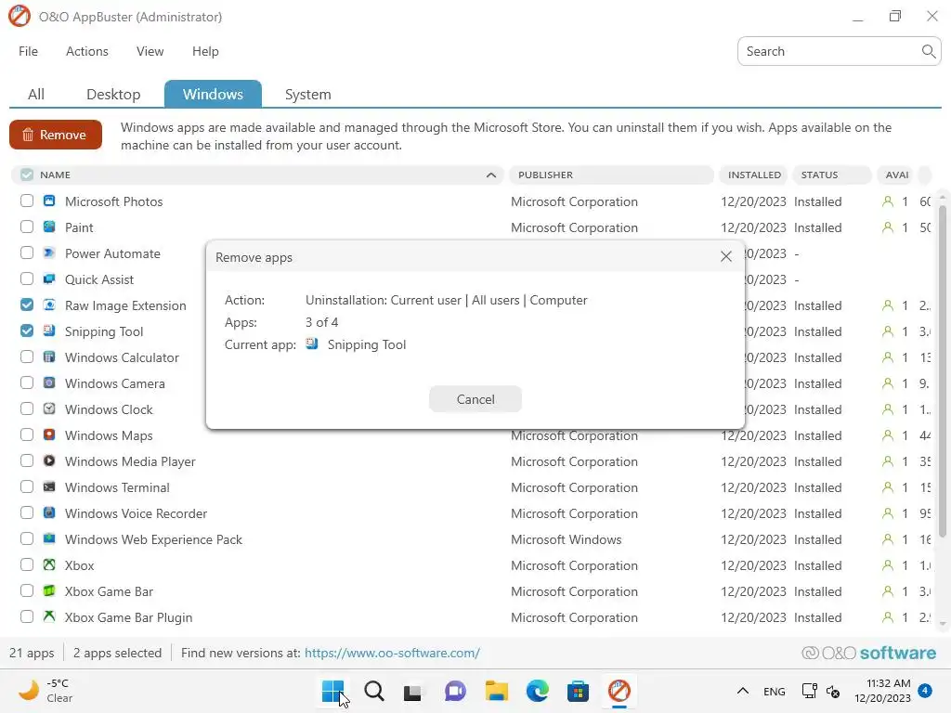Open the Task View taskbar icon
Viewport: 951px width, 713px height.
pos(414,691)
